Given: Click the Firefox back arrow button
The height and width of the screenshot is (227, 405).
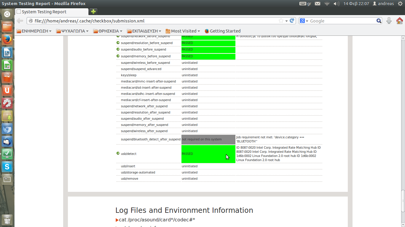Looking at the screenshot, I should pos(20,21).
